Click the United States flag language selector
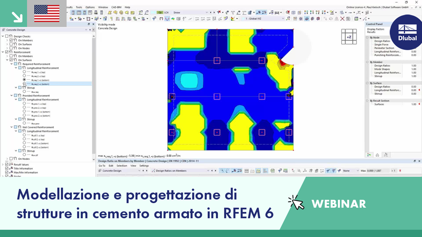This screenshot has height=237, width=422. pyautogui.click(x=47, y=13)
